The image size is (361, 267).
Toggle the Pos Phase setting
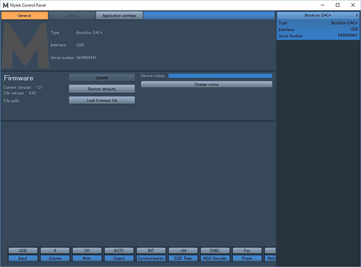246,250
